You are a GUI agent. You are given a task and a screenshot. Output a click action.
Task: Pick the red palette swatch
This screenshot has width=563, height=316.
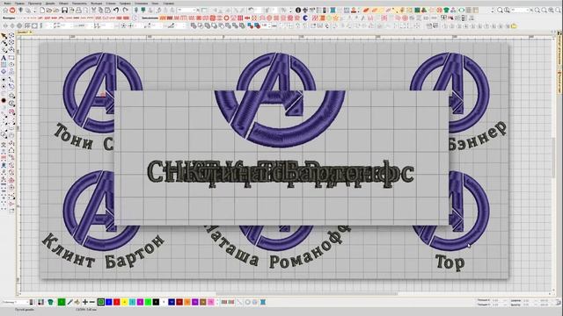pyautogui.click(x=116, y=302)
